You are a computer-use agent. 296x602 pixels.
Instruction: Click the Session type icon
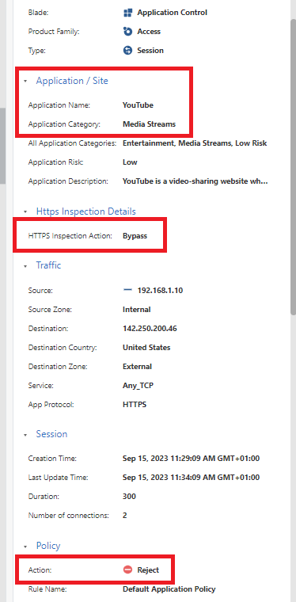coord(127,50)
